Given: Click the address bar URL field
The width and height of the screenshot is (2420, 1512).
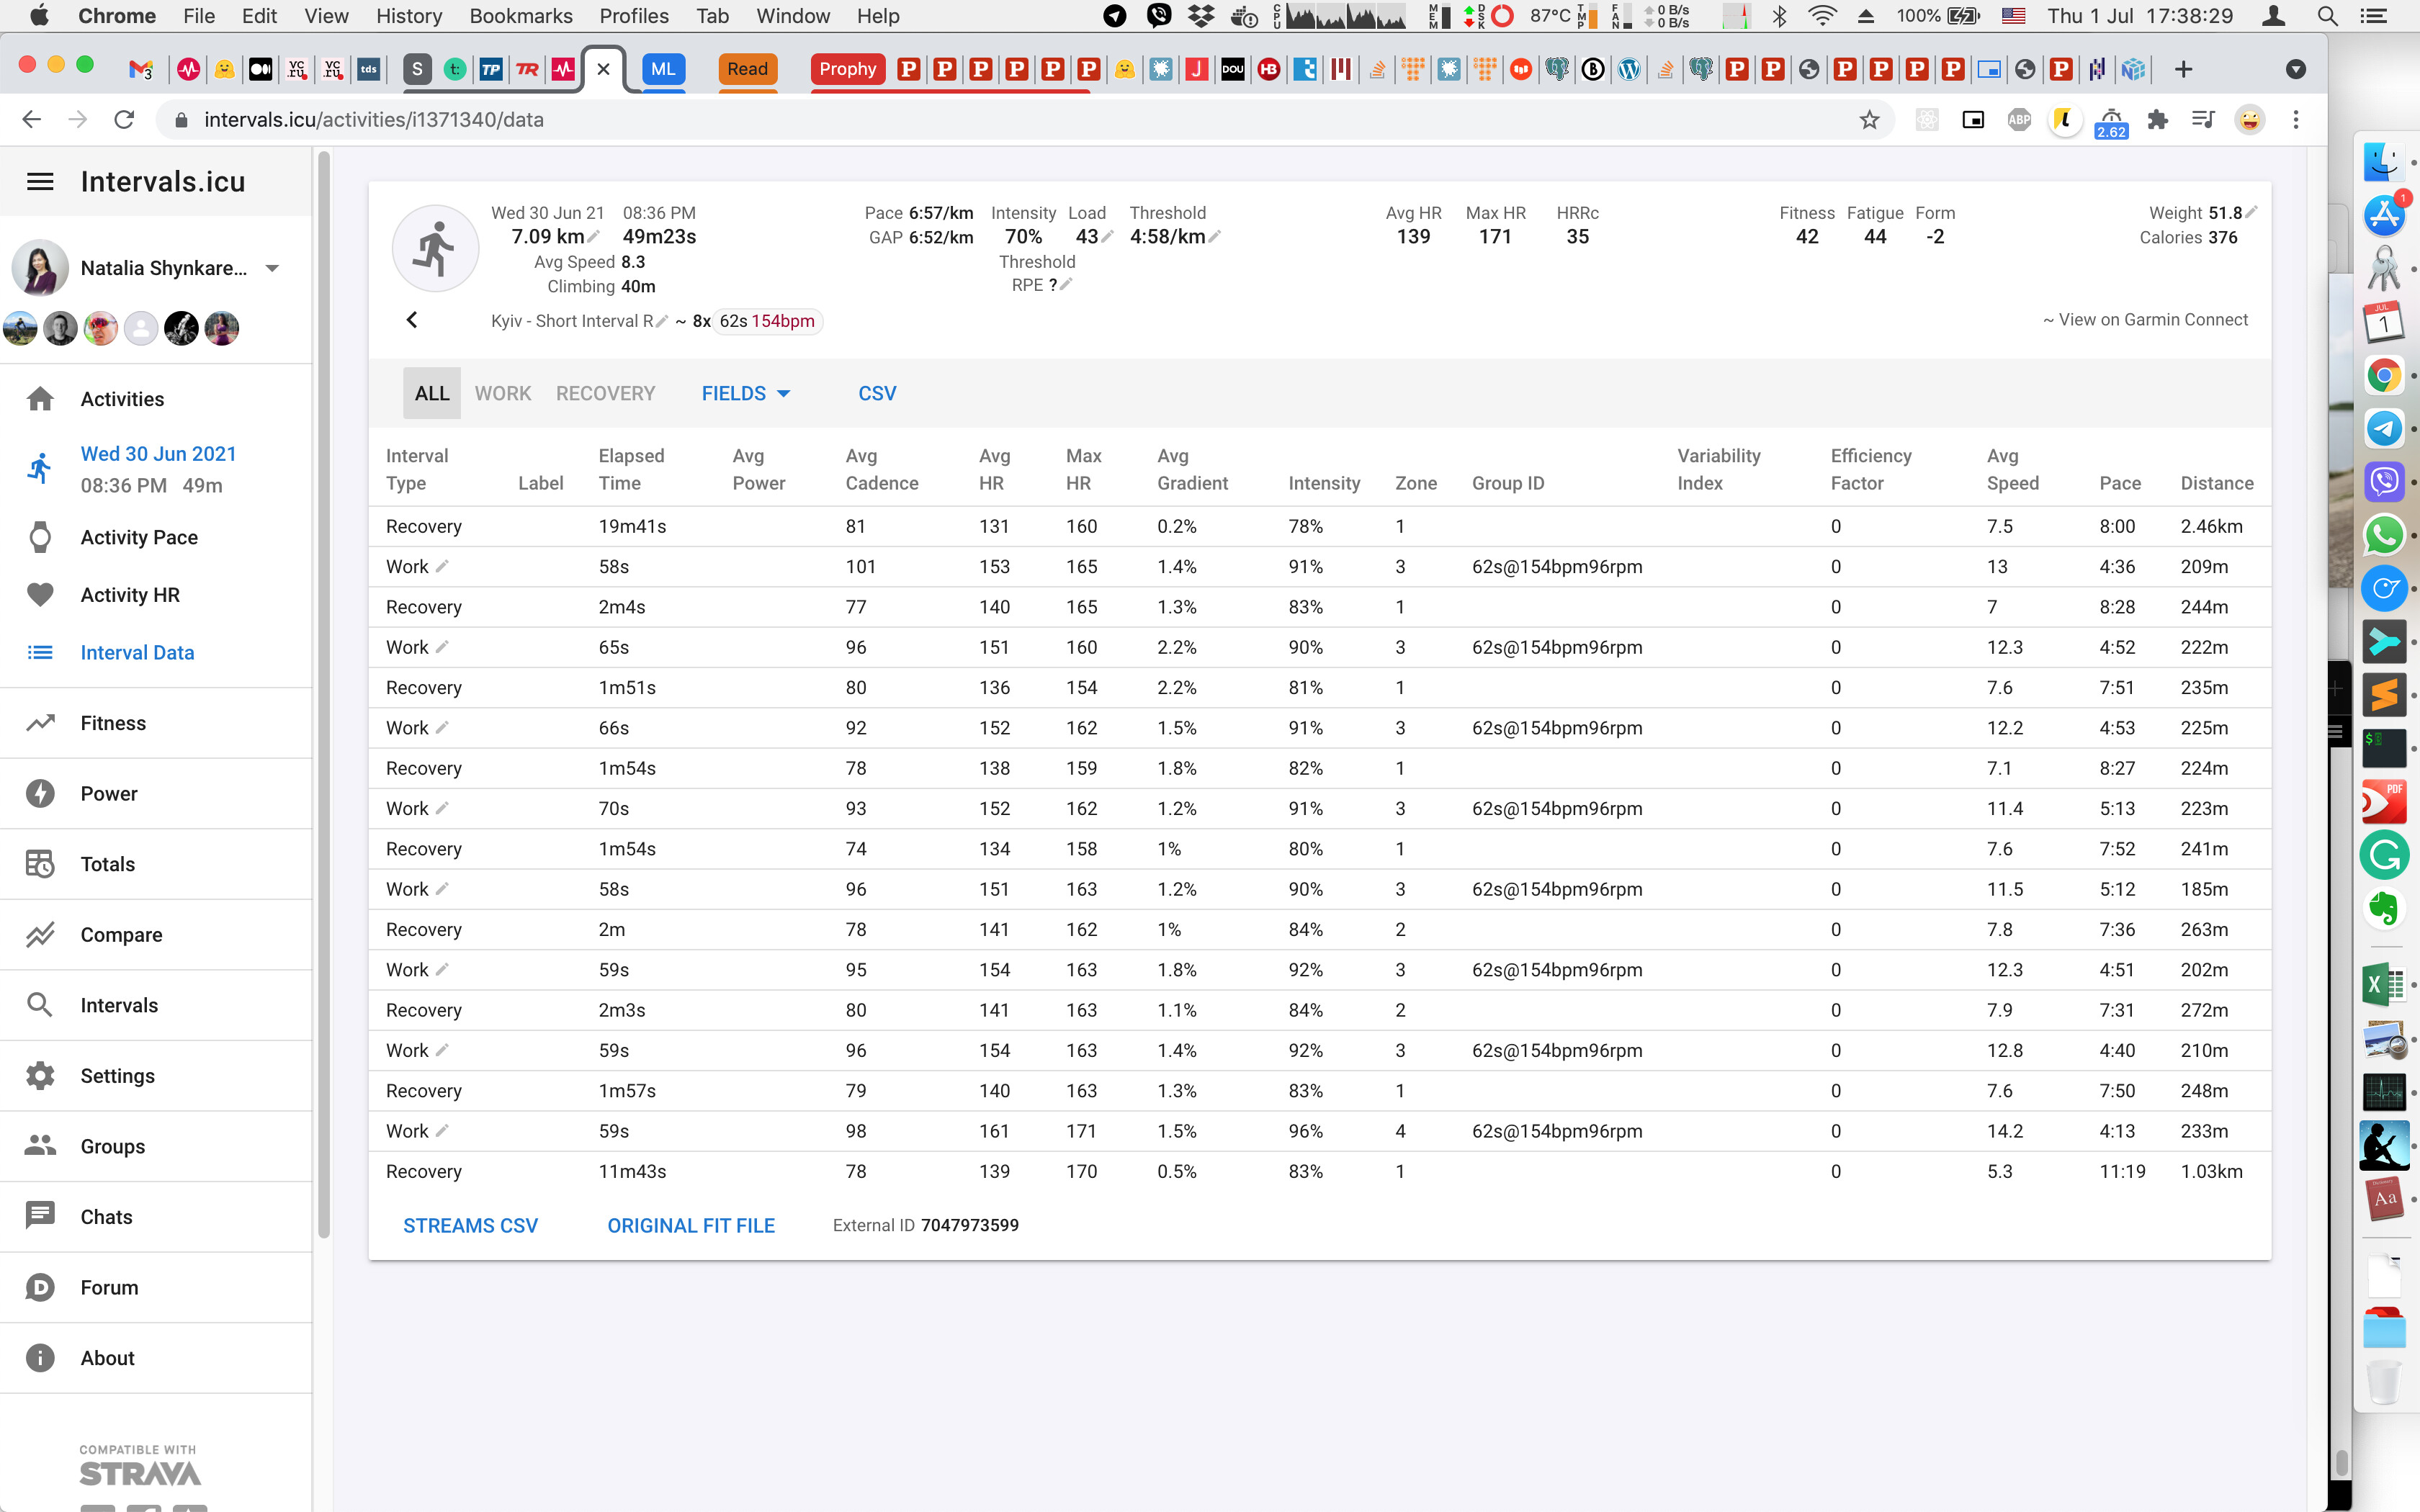Looking at the screenshot, I should 1020,120.
